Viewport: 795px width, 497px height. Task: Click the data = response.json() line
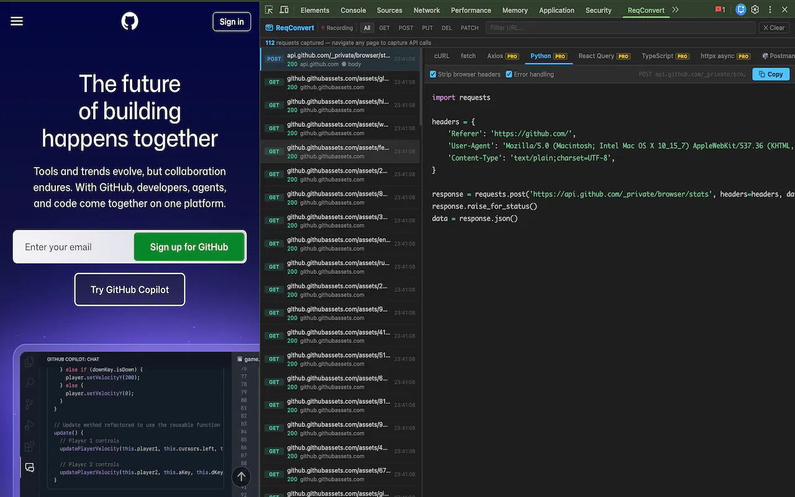475,219
